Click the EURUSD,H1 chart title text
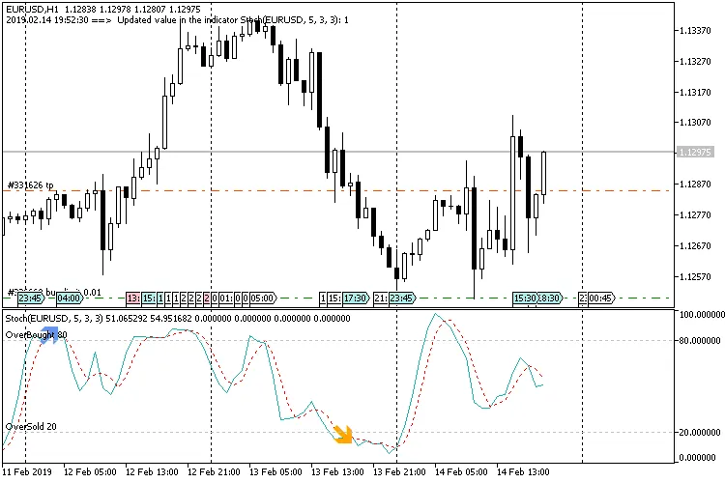This screenshot has width=725, height=483. [x=36, y=9]
